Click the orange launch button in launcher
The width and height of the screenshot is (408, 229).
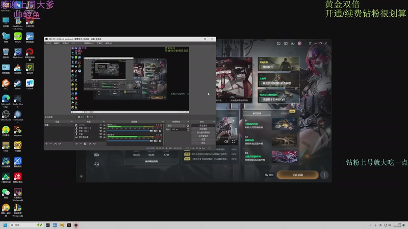pos(298,175)
